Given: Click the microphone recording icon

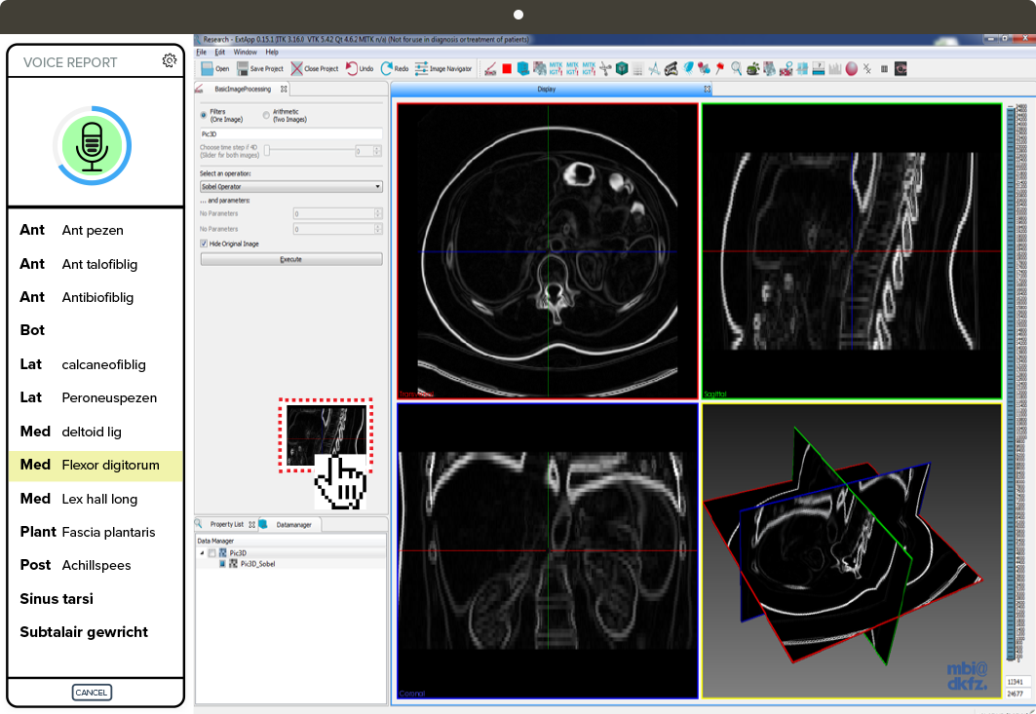Looking at the screenshot, I should point(92,145).
